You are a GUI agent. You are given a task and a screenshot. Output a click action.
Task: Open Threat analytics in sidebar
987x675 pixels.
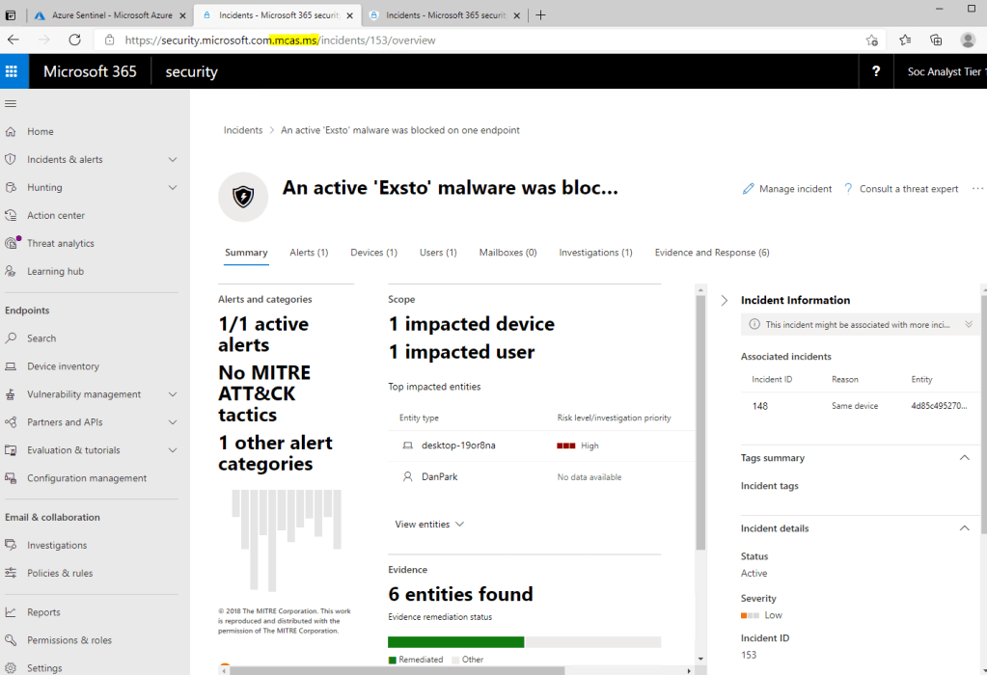click(60, 243)
